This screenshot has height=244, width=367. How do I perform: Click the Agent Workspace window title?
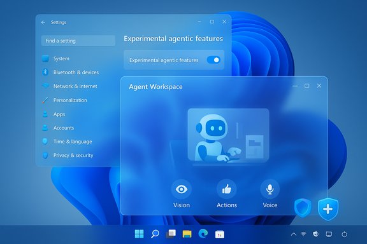point(155,87)
